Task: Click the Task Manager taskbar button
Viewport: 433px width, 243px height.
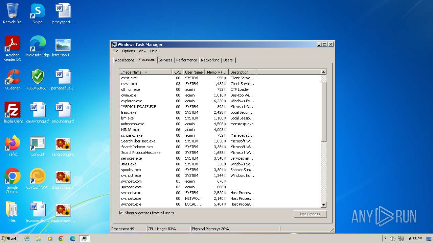Action: point(84,239)
